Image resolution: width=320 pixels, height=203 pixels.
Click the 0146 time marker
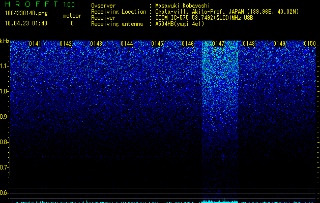click(x=188, y=44)
